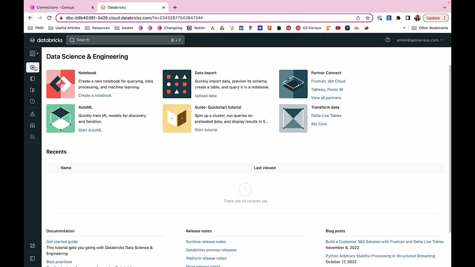Open Partner Connect icon at sidebar bottom

point(32,245)
